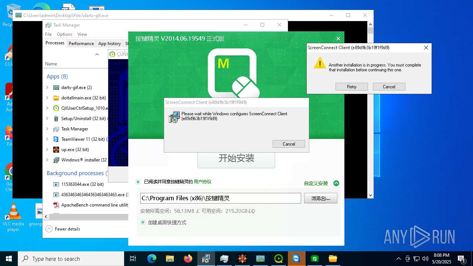Cancel the ScreenConnect configuration progress dialog
This screenshot has width=473, height=266.
point(289,144)
